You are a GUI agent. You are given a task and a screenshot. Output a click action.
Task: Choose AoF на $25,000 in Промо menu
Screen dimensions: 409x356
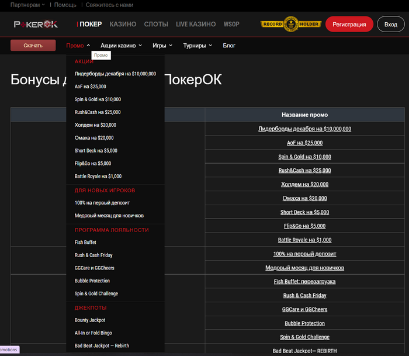pyautogui.click(x=90, y=87)
